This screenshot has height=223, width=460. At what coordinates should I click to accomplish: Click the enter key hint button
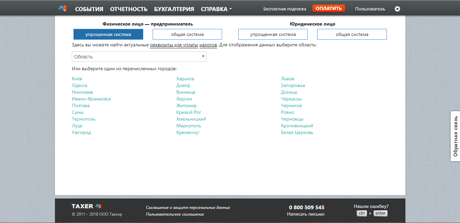coord(380,213)
